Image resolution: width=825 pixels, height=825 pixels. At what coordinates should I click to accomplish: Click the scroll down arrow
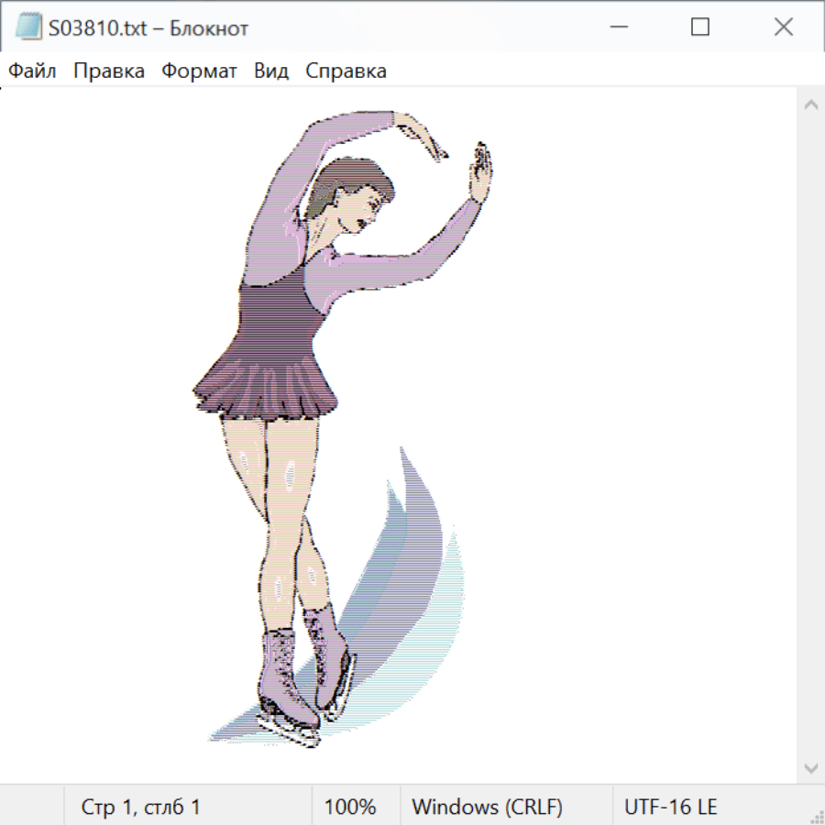pos(810,767)
